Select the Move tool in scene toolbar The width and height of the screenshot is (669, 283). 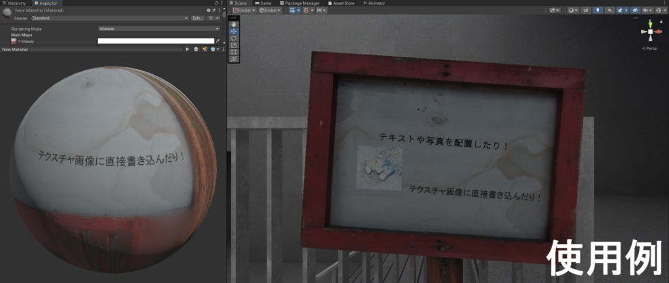(234, 31)
